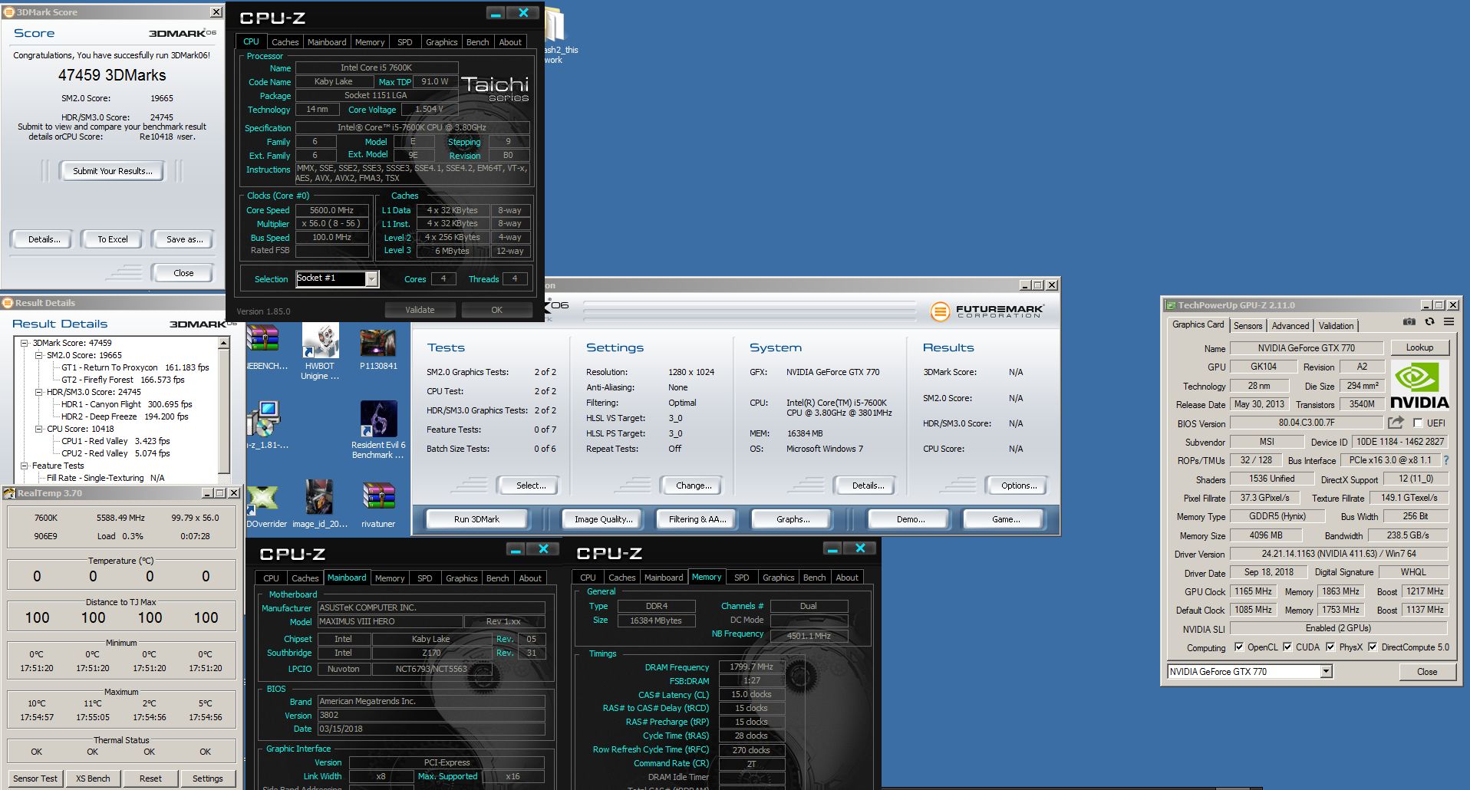This screenshot has width=1470, height=790.
Task: Select the gpu-z_1.81 installer desktop icon
Action: (x=263, y=419)
